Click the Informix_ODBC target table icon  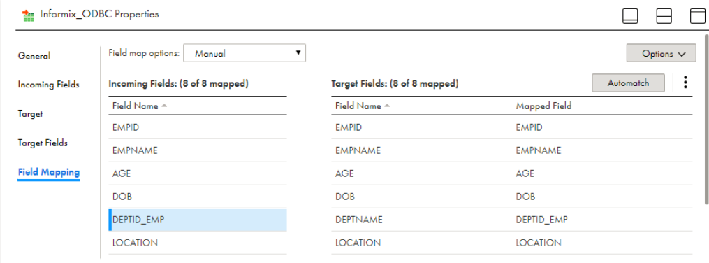(x=28, y=15)
